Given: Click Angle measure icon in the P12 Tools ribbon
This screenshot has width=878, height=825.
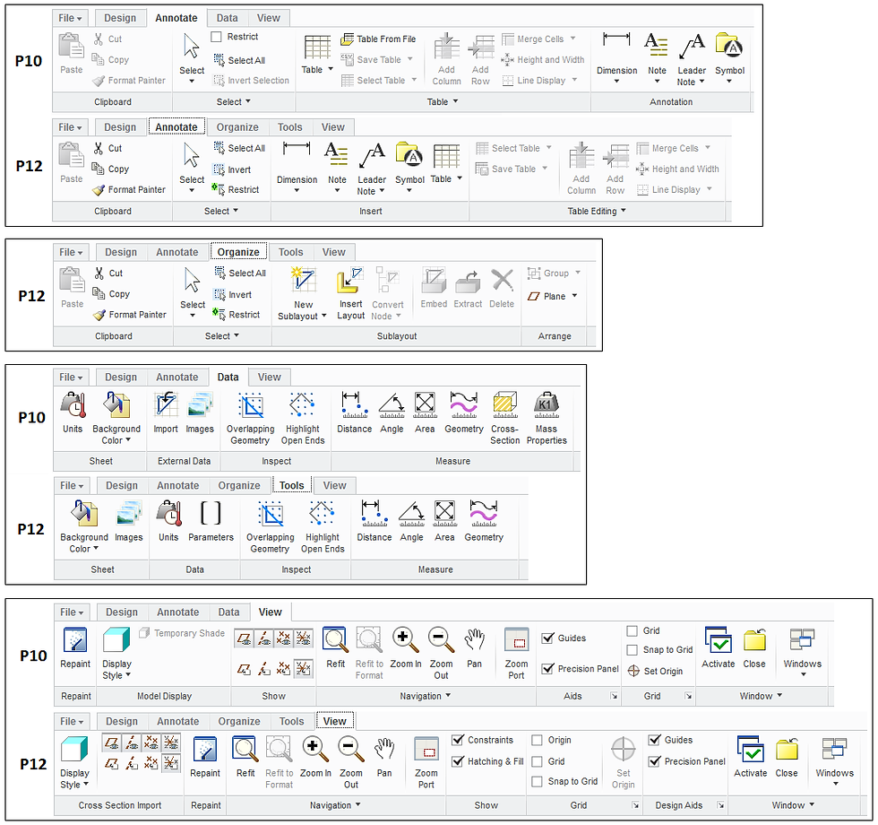Looking at the screenshot, I should tap(411, 513).
